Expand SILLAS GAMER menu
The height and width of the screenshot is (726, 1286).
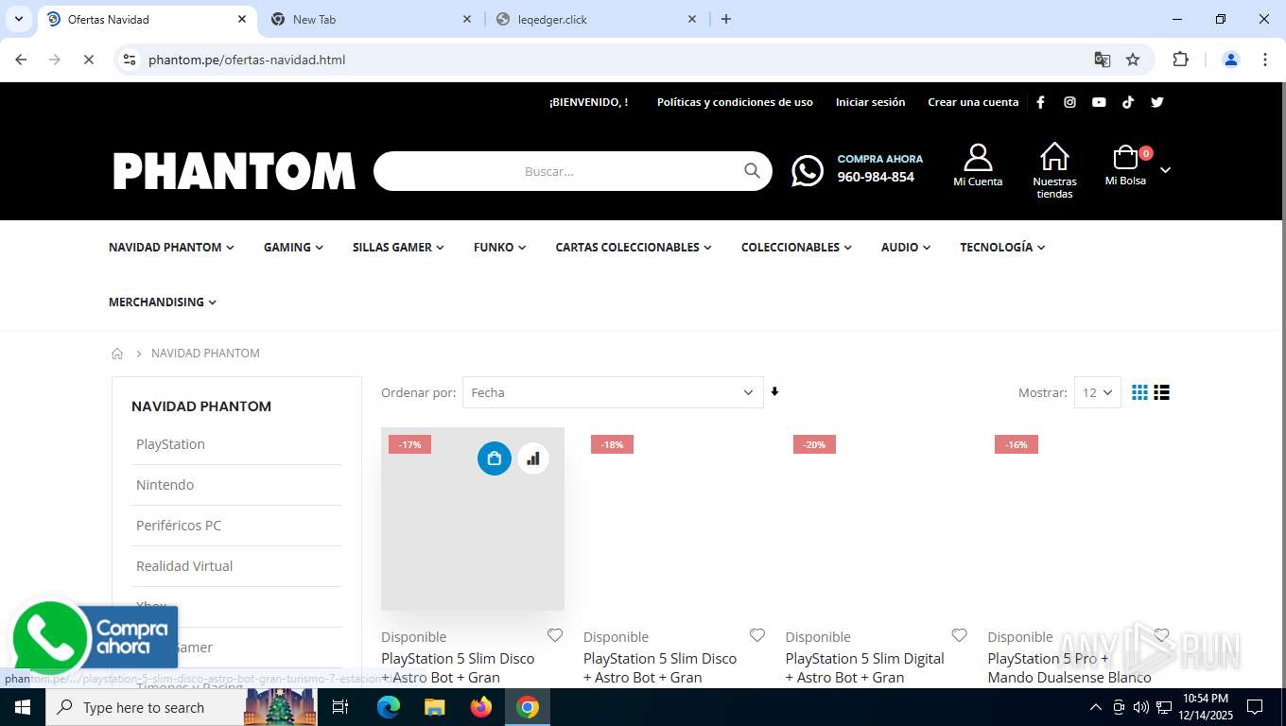click(x=398, y=247)
